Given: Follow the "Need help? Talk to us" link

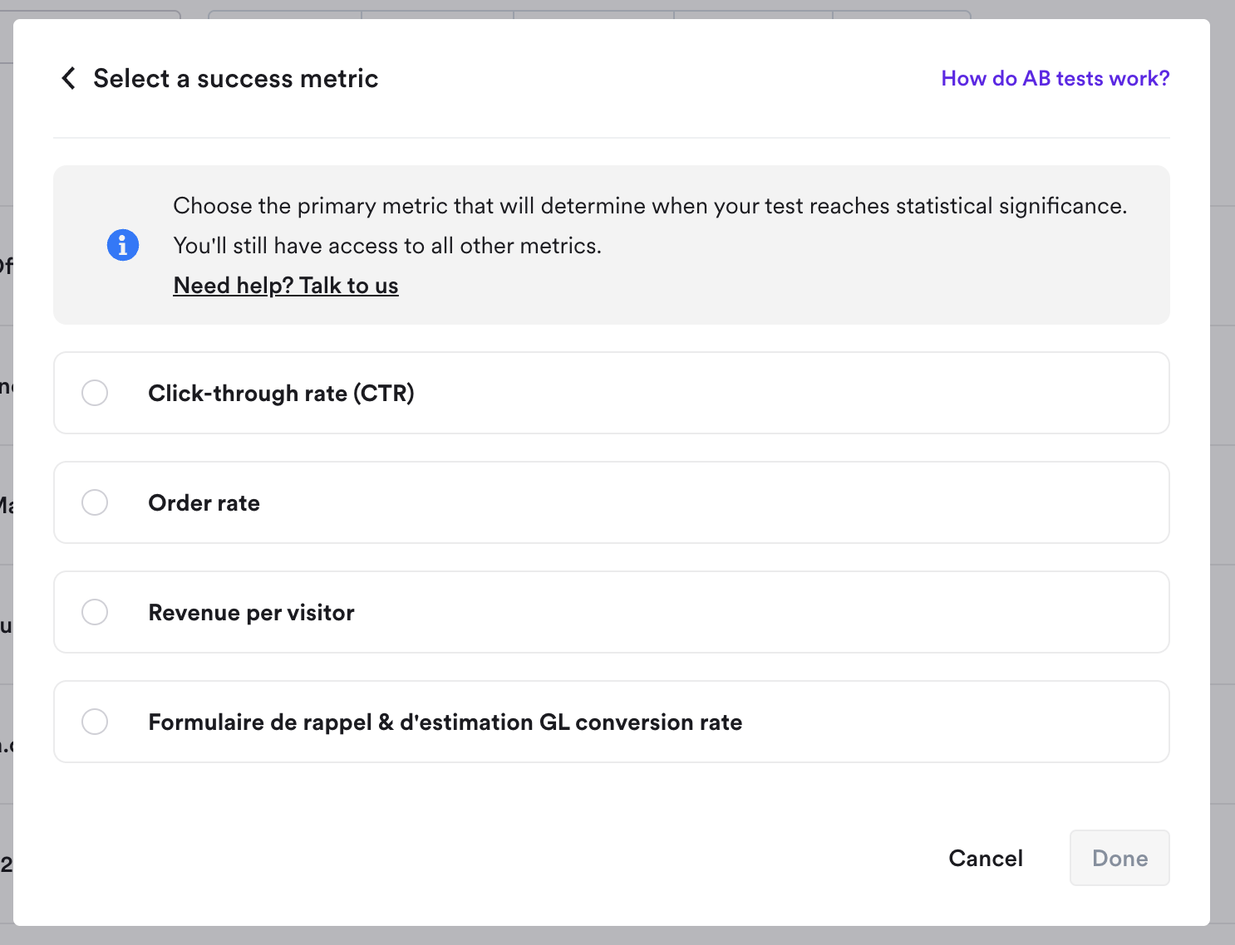Looking at the screenshot, I should point(286,286).
